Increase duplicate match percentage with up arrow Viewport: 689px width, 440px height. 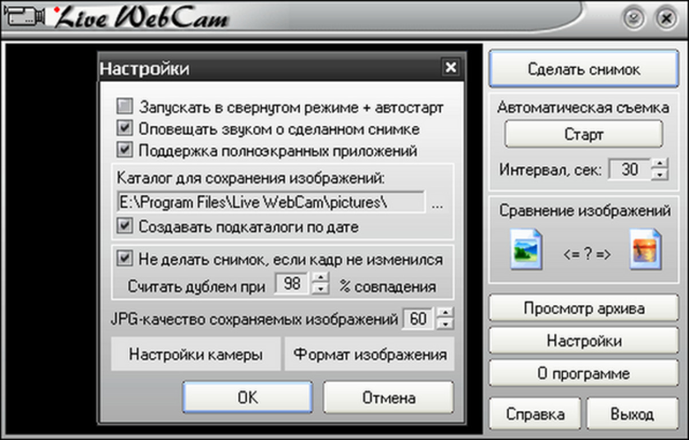(x=321, y=278)
